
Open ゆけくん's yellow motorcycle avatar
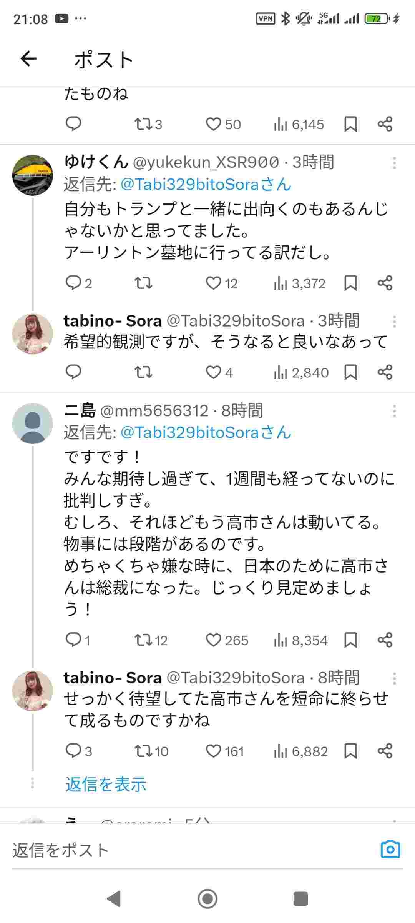[33, 175]
